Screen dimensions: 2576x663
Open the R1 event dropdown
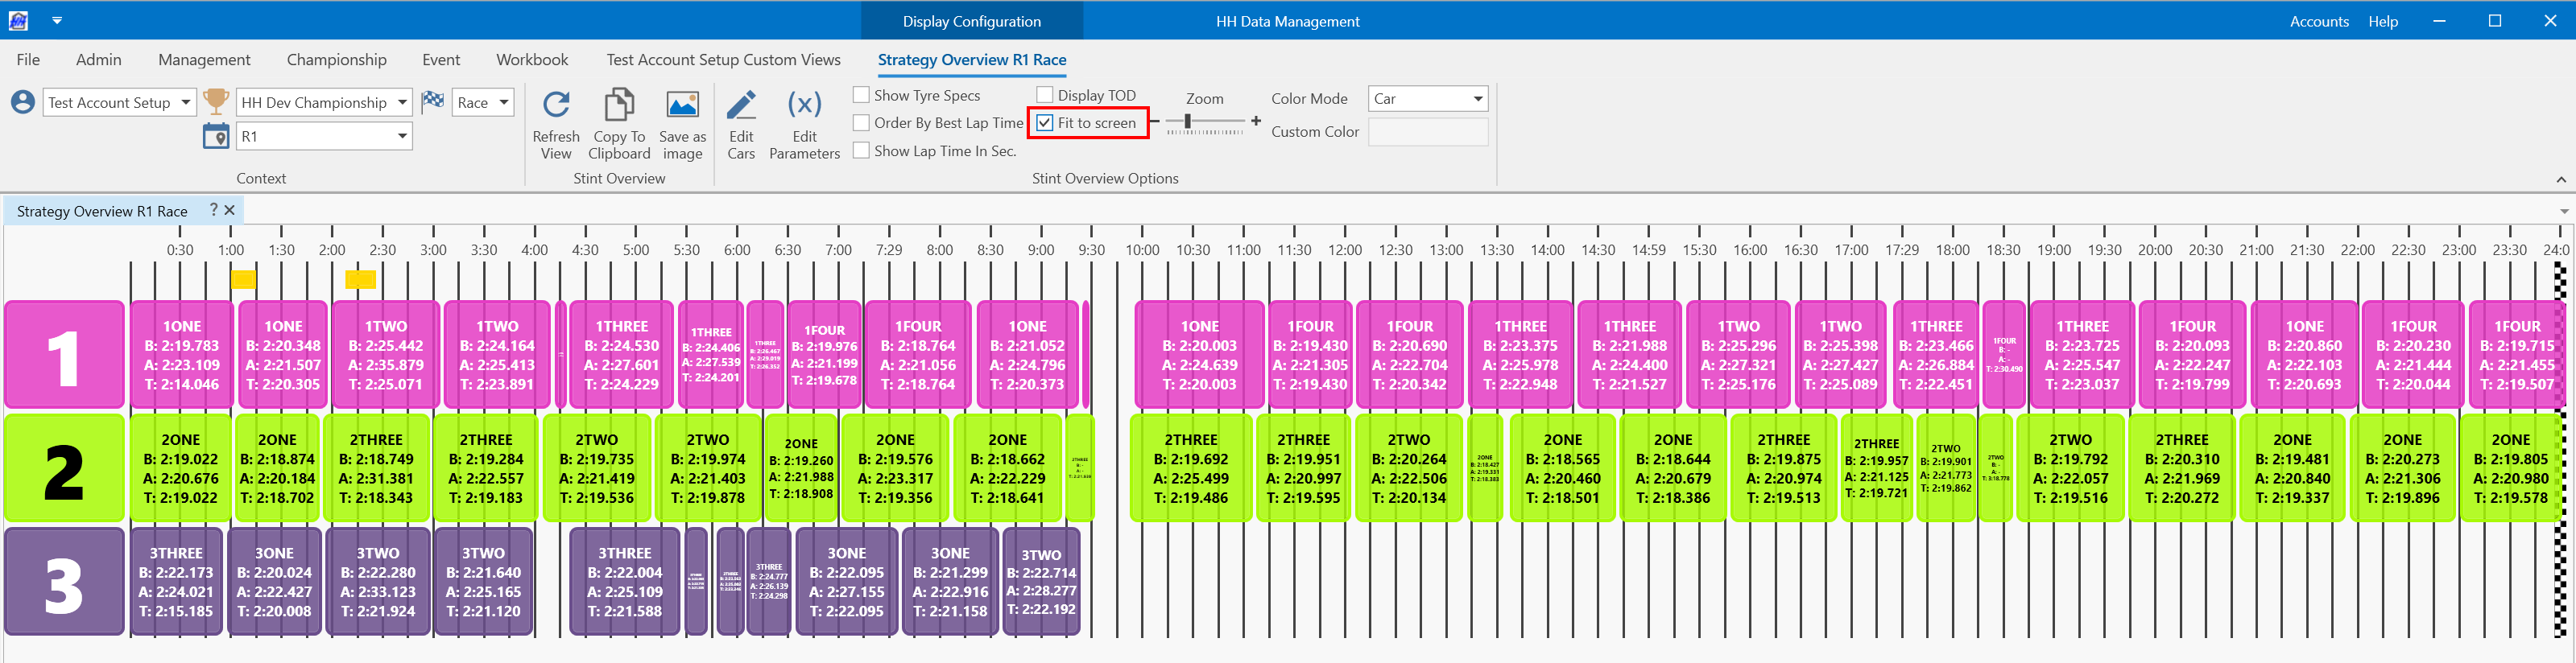[402, 137]
